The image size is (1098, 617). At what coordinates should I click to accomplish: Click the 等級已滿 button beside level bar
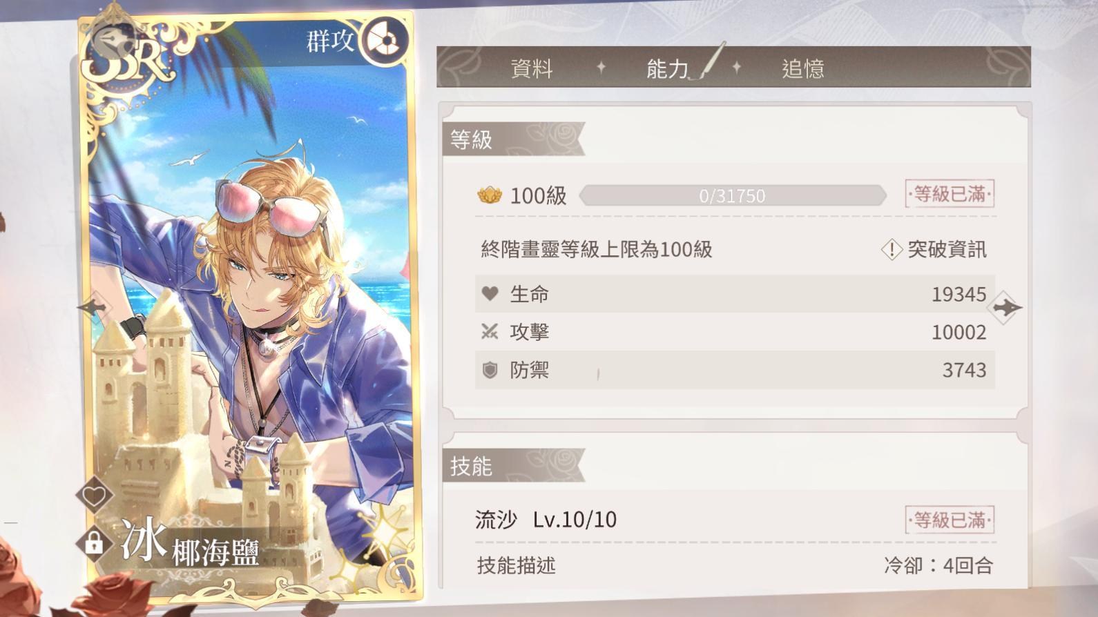point(950,195)
